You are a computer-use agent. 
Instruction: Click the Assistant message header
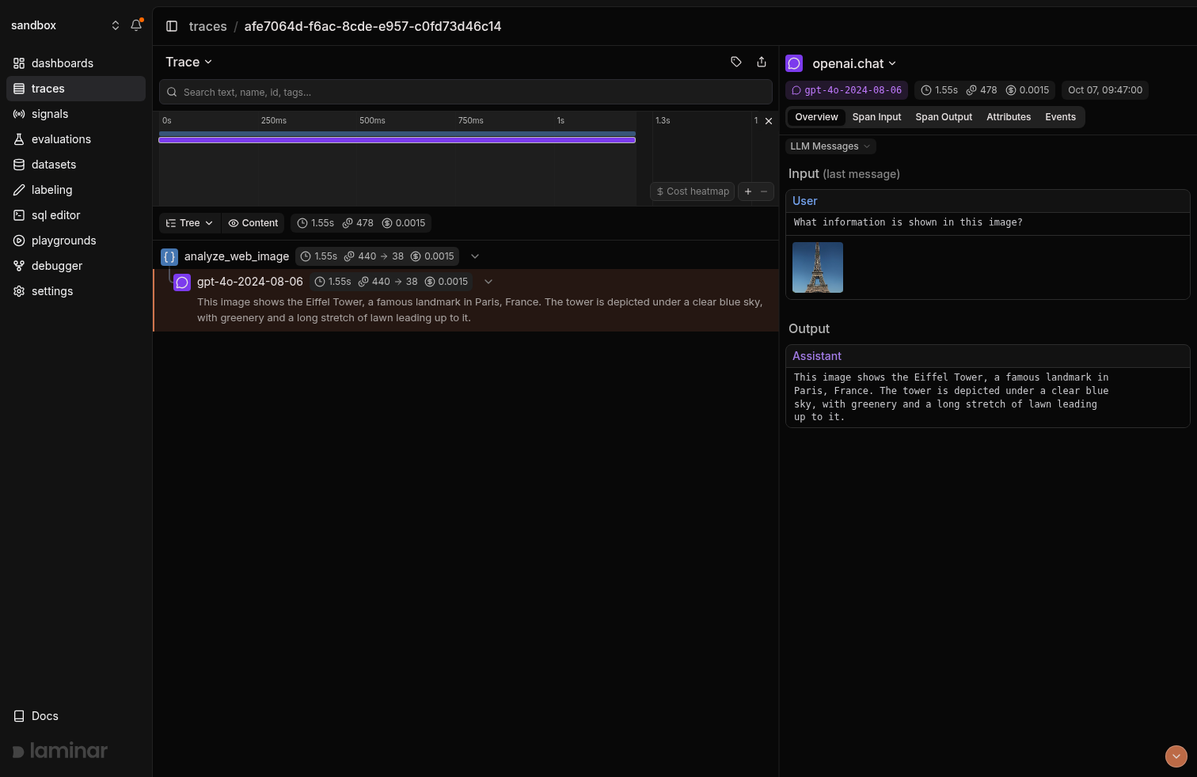tap(987, 356)
